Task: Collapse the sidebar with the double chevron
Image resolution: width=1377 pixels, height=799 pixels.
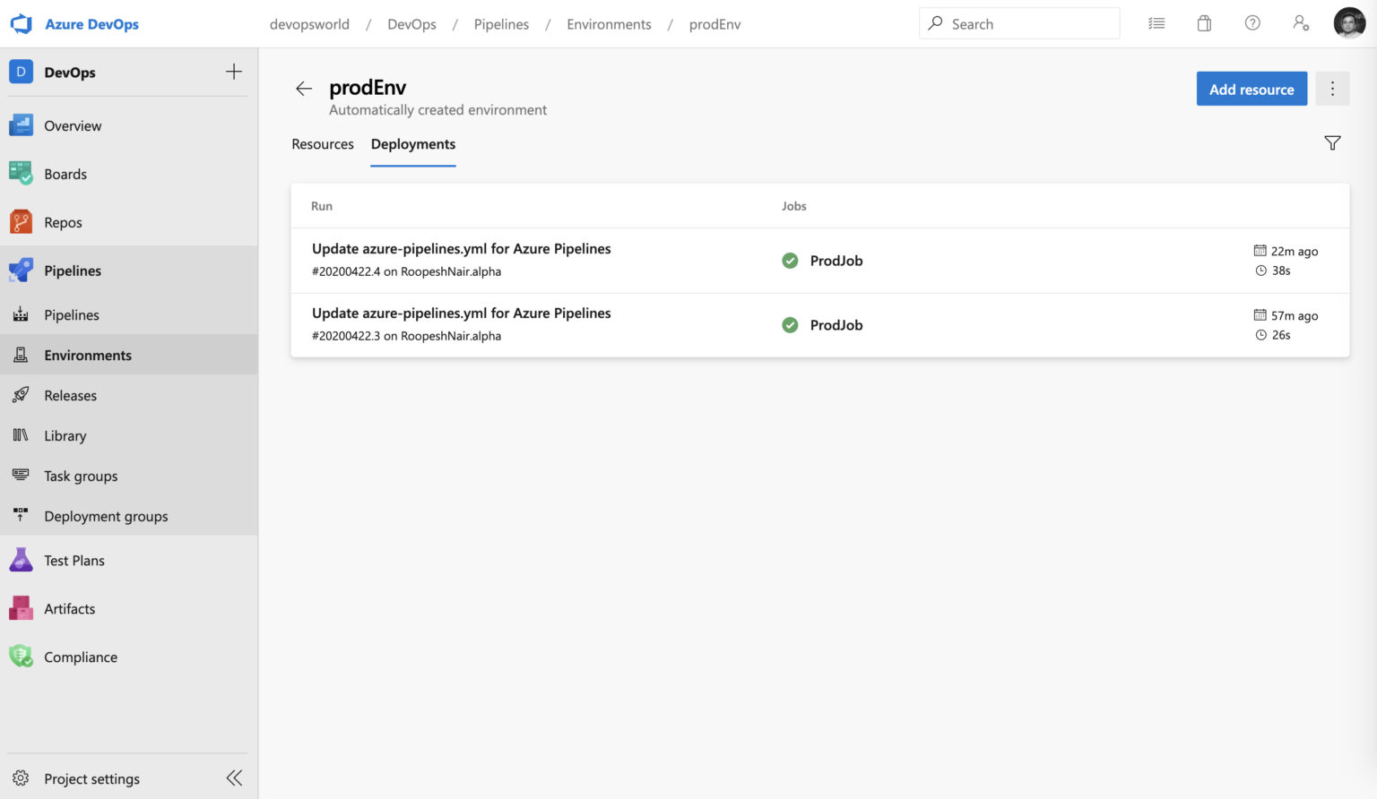Action: [x=234, y=778]
